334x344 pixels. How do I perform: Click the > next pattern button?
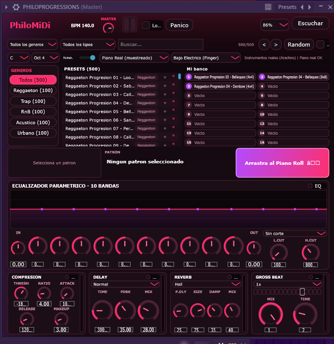click(x=276, y=45)
